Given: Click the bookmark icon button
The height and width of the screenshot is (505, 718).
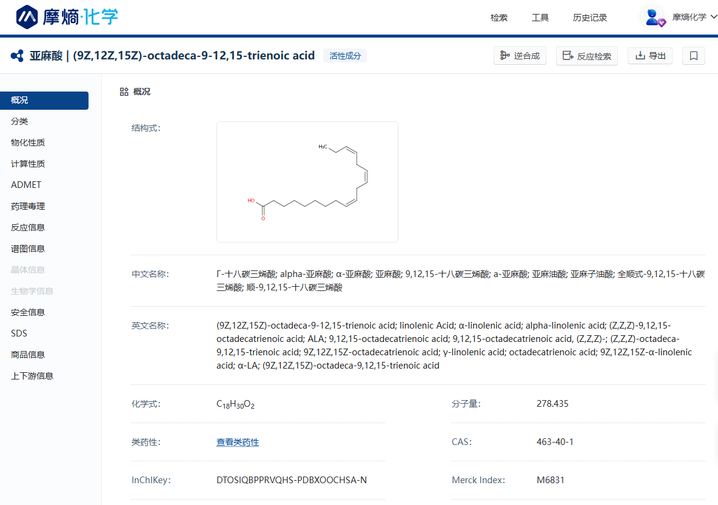Looking at the screenshot, I should click(694, 56).
